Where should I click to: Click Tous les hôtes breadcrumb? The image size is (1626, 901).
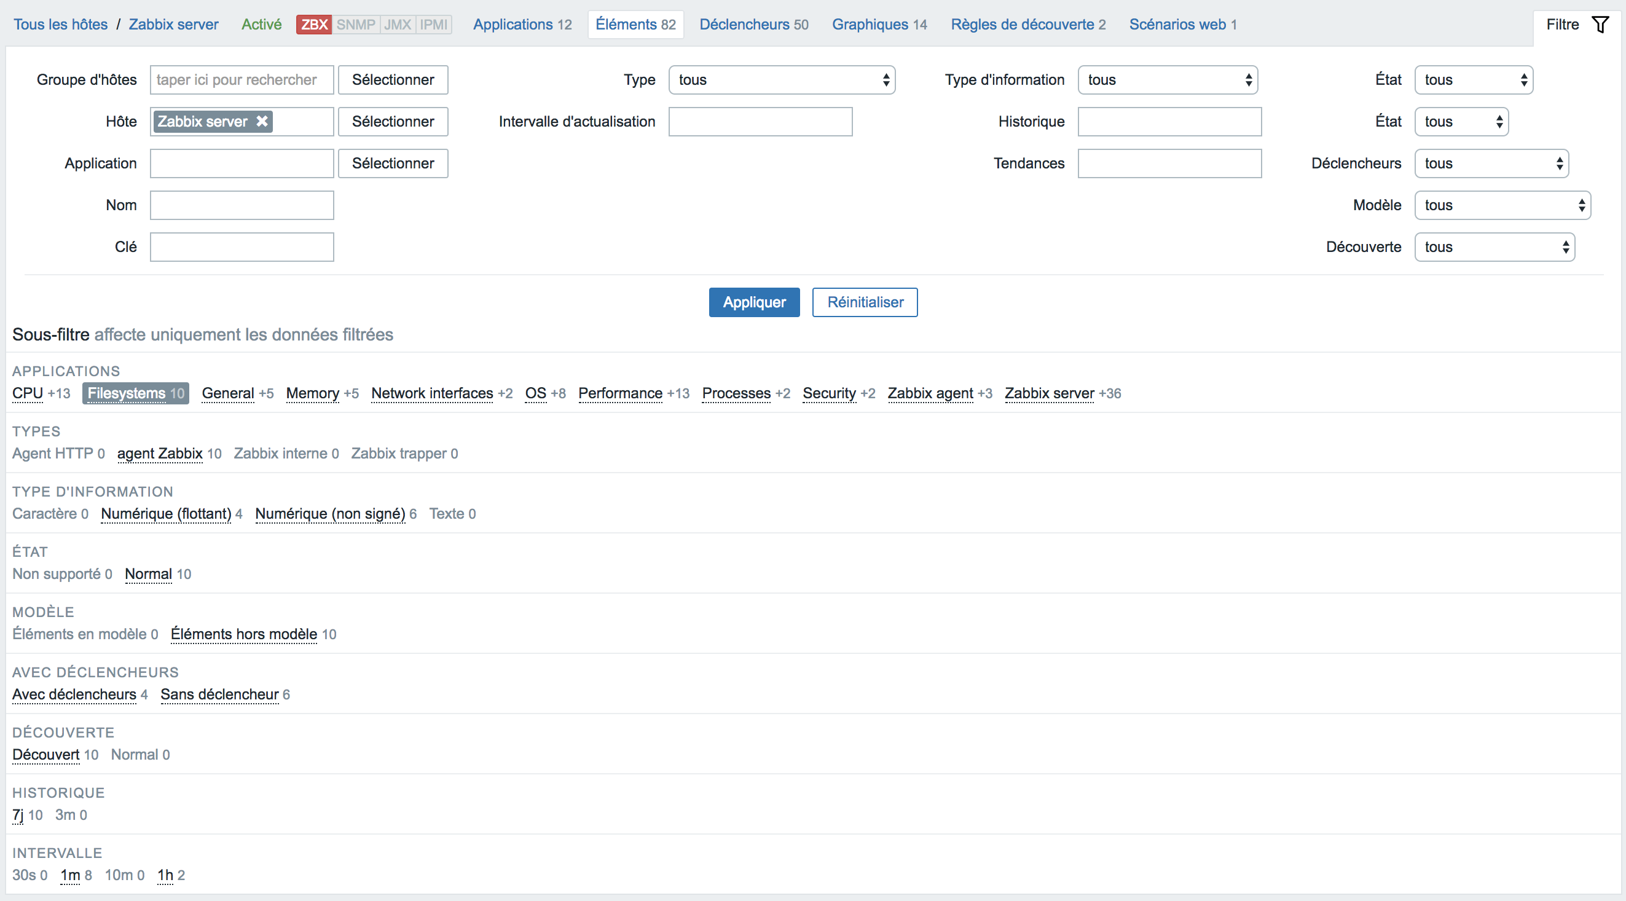(x=61, y=25)
